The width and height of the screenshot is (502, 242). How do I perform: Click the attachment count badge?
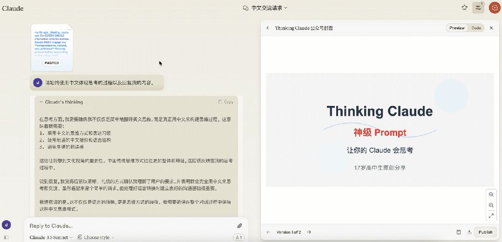point(239,237)
